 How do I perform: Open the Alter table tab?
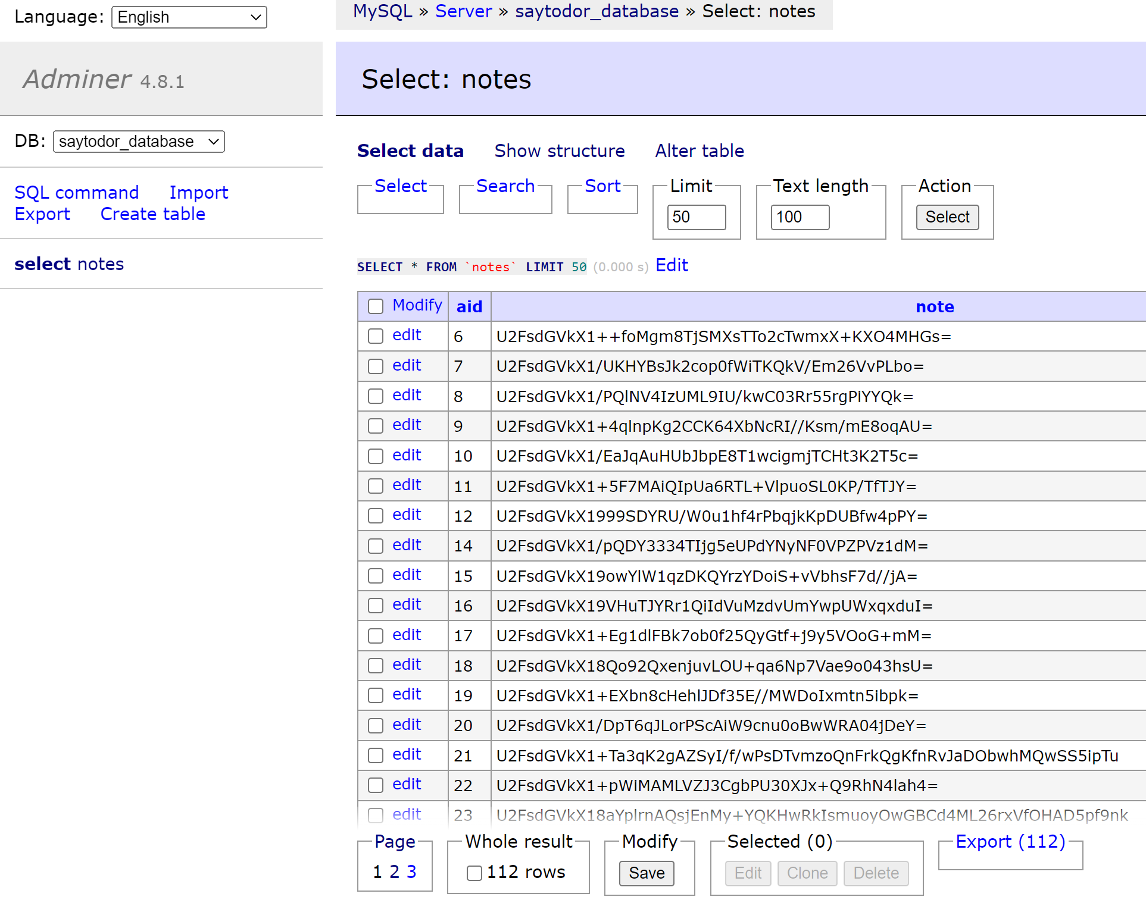click(x=699, y=151)
